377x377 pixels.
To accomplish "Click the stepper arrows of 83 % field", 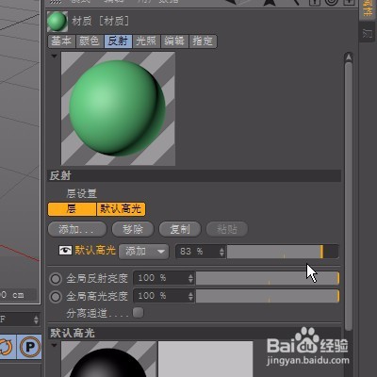I will point(221,252).
